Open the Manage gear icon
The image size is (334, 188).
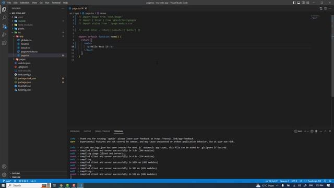[4, 175]
